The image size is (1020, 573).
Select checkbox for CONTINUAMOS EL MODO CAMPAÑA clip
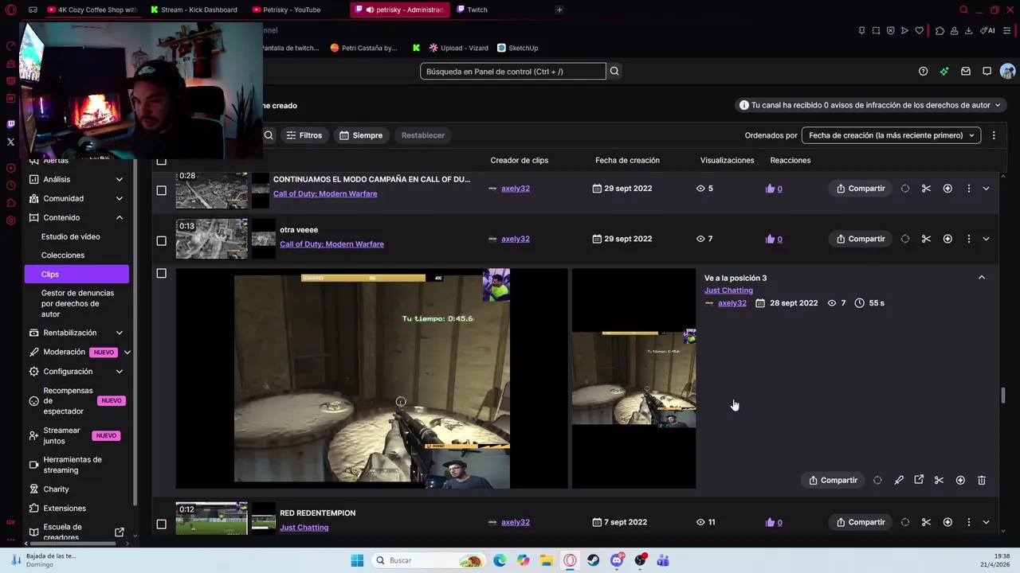point(161,190)
